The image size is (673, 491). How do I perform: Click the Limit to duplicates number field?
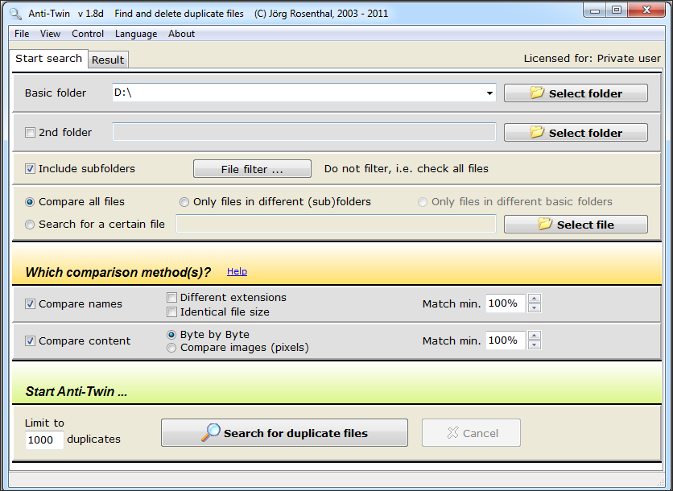[44, 440]
